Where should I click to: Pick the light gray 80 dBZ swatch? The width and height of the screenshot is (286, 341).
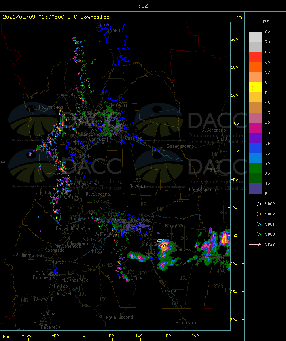pos(255,36)
